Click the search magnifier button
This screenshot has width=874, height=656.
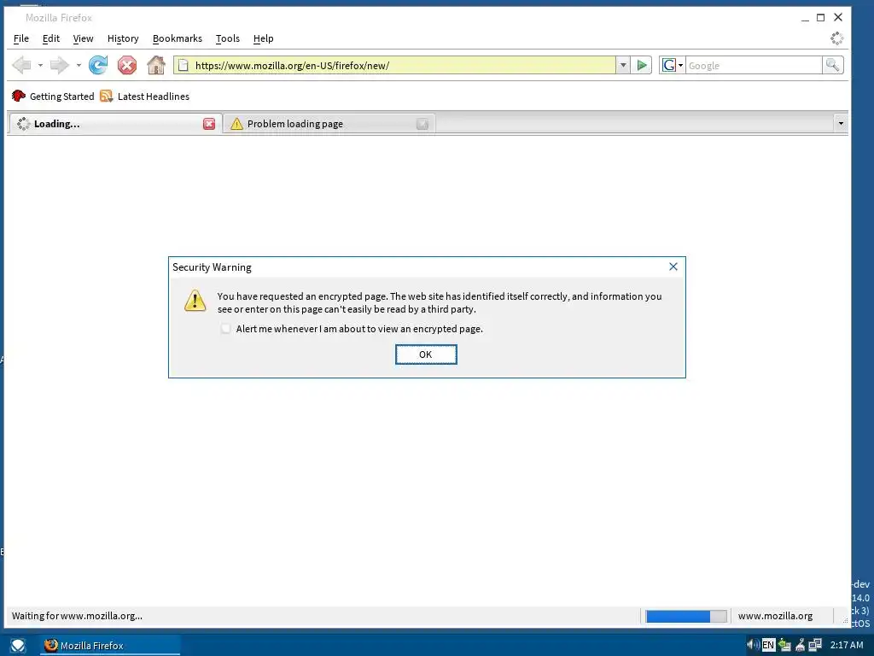[832, 65]
